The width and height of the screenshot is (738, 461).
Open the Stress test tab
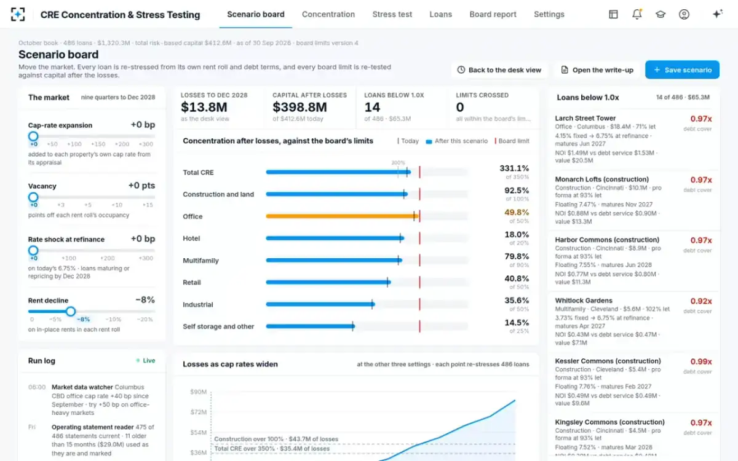pyautogui.click(x=392, y=14)
